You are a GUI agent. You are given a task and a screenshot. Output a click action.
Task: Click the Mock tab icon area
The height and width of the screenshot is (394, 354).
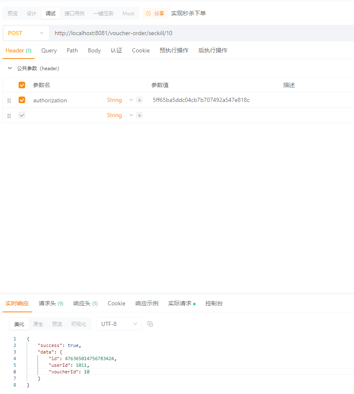[x=128, y=13]
